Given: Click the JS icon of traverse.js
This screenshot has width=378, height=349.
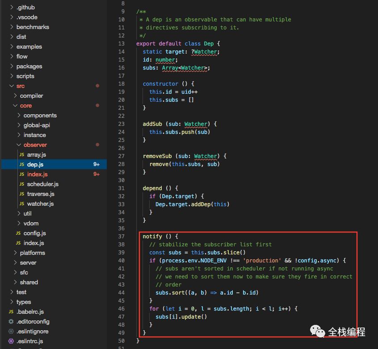Looking at the screenshot, I should (x=22, y=194).
